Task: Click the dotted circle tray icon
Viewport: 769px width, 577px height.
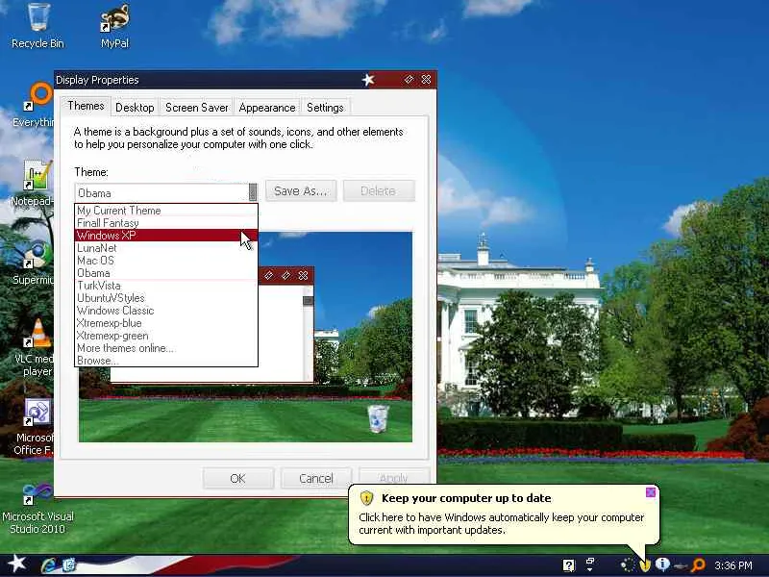Action: point(628,565)
